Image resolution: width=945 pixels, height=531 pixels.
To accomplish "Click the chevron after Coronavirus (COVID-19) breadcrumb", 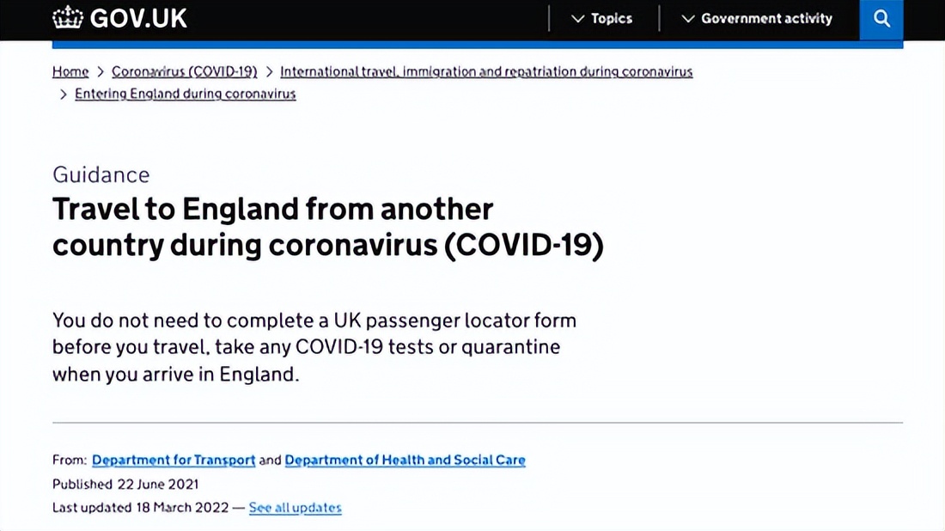I will pyautogui.click(x=269, y=72).
